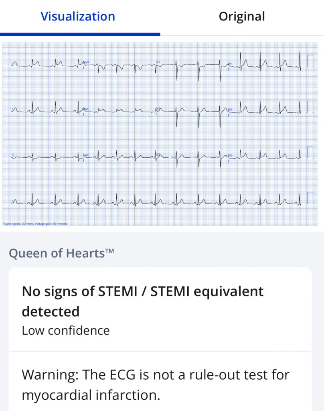The width and height of the screenshot is (324, 411).
Task: Click the V5 lead label
Action: (230, 110)
